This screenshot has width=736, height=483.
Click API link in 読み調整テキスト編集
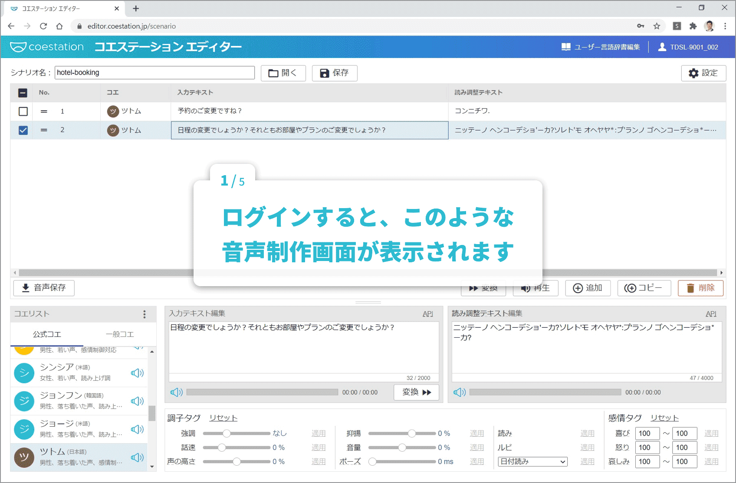(x=711, y=314)
